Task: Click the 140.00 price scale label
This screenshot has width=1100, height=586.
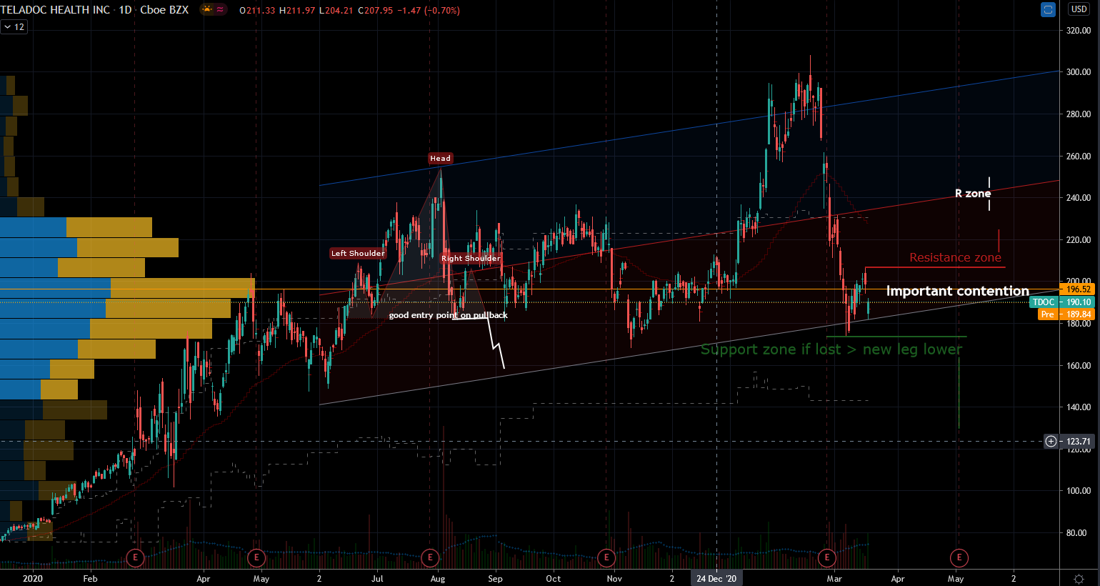Action: pos(1079,407)
